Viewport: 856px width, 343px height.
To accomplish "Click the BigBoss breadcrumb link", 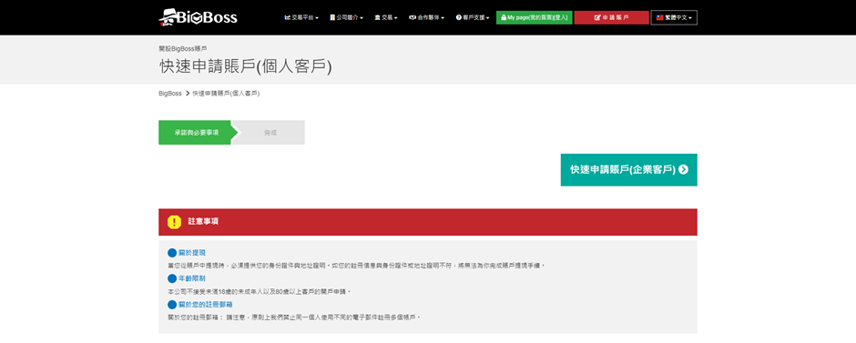I will point(170,94).
